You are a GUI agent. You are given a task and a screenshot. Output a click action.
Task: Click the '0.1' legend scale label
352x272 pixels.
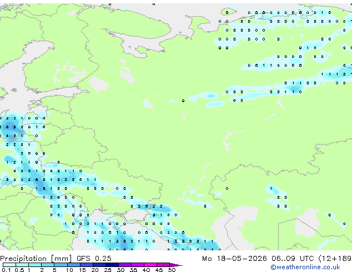click(x=6, y=270)
